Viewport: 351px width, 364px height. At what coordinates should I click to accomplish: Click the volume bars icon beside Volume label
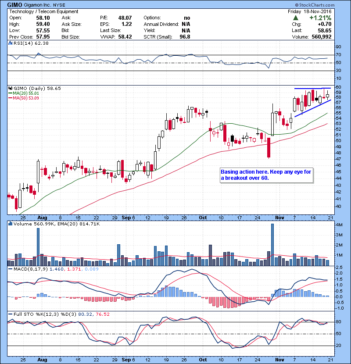(x=10, y=224)
